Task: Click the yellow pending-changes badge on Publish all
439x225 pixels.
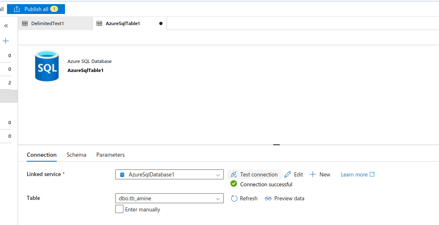Action: (54, 9)
